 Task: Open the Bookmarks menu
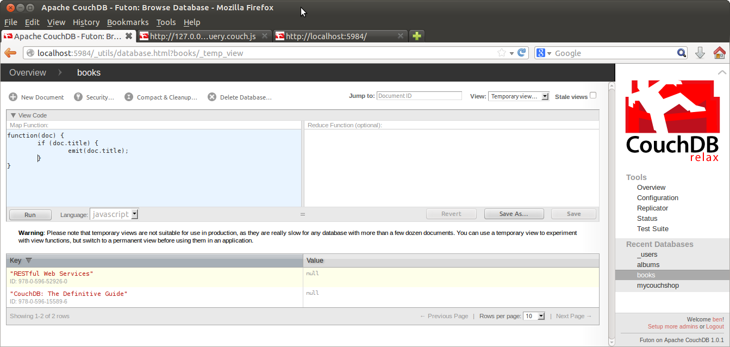128,22
